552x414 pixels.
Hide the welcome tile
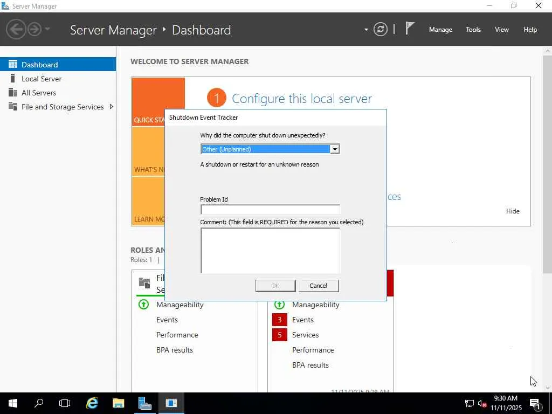[x=513, y=211]
